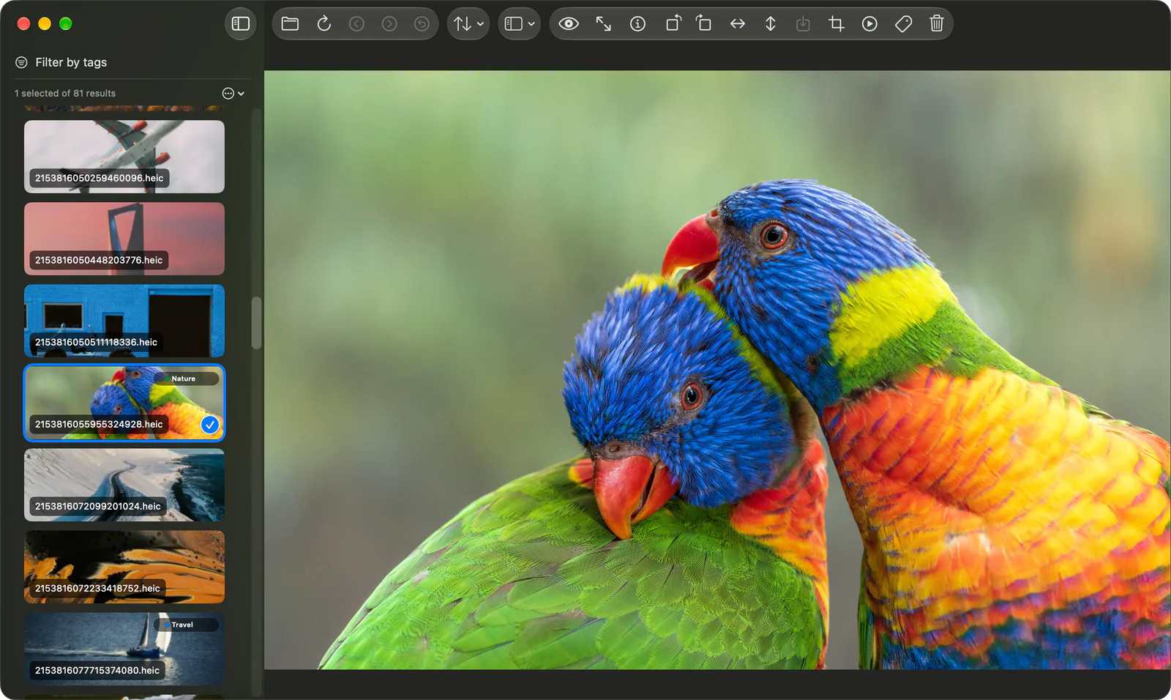Viewport: 1171px width, 700px height.
Task: Flip image vertically icon
Action: 771,24
